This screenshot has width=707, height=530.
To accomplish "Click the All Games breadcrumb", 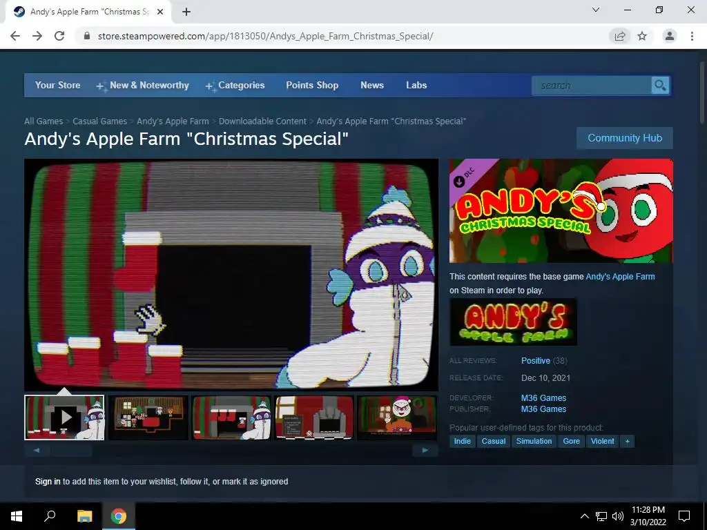I will (43, 121).
